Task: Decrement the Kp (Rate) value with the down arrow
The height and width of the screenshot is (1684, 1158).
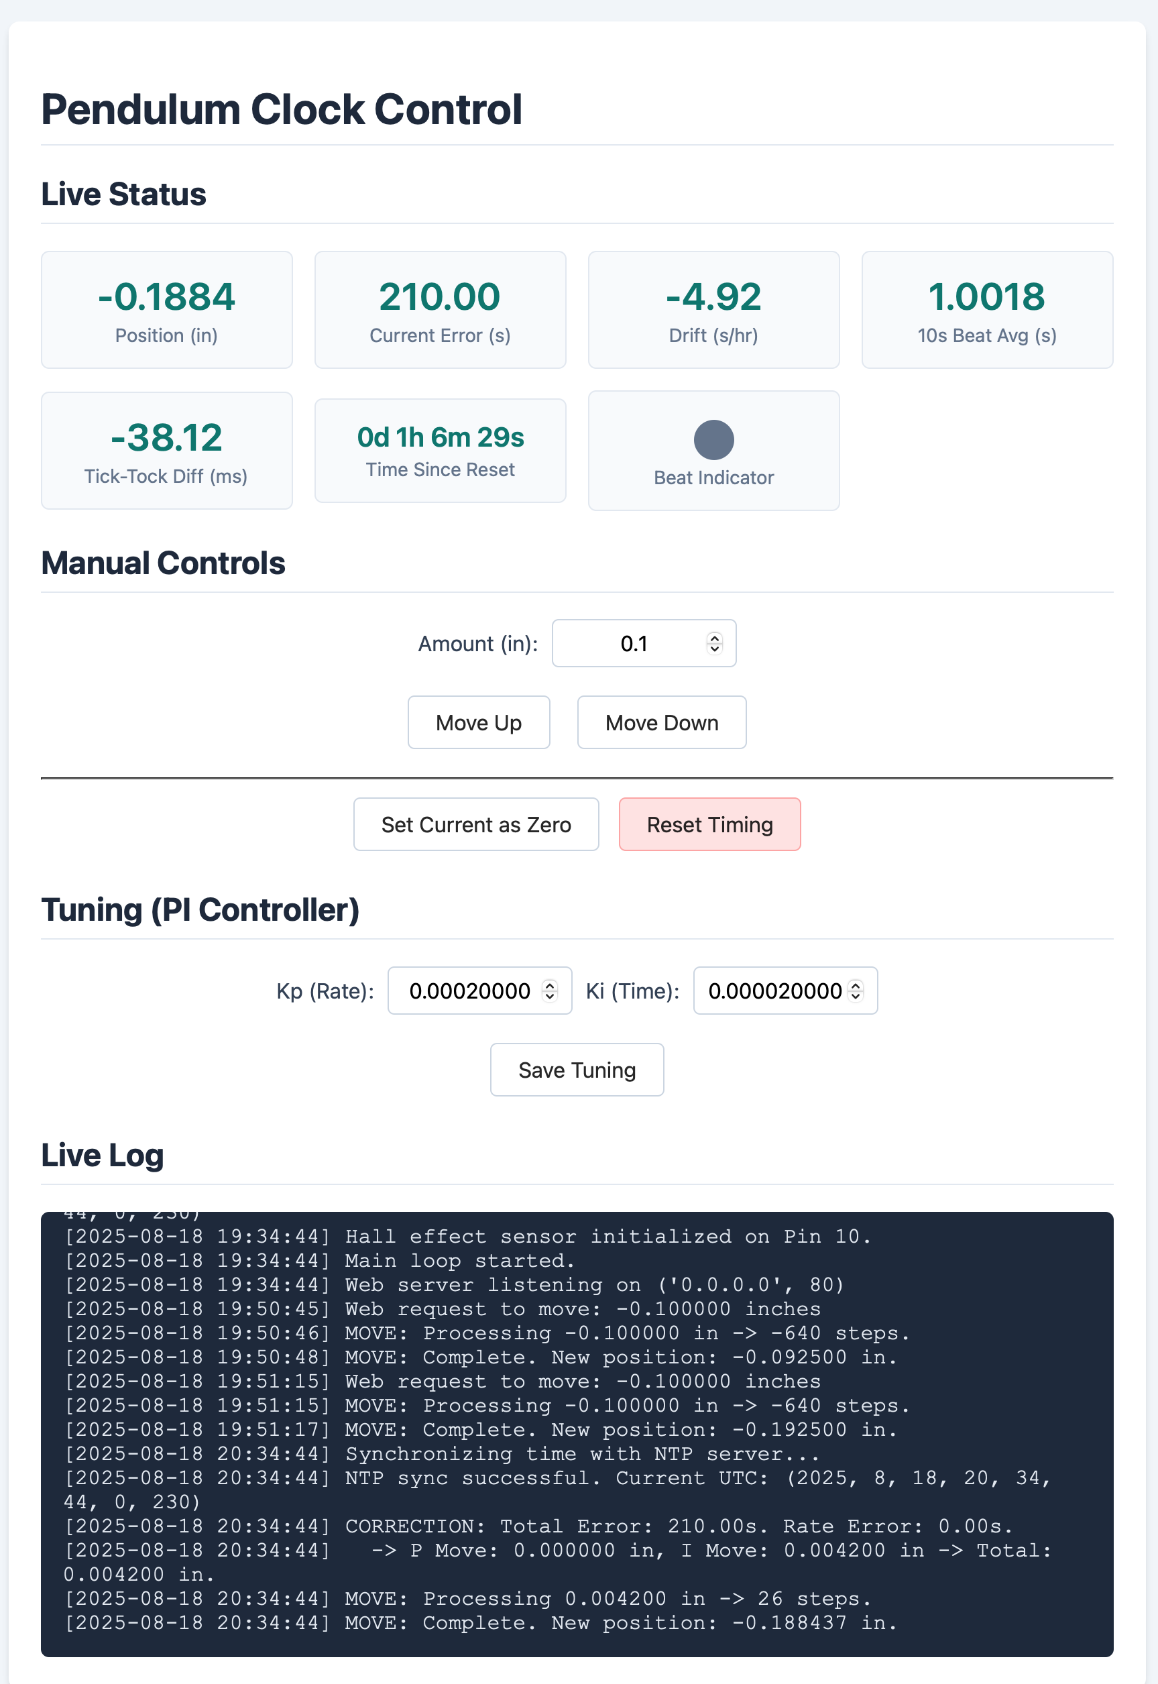Action: pos(550,995)
